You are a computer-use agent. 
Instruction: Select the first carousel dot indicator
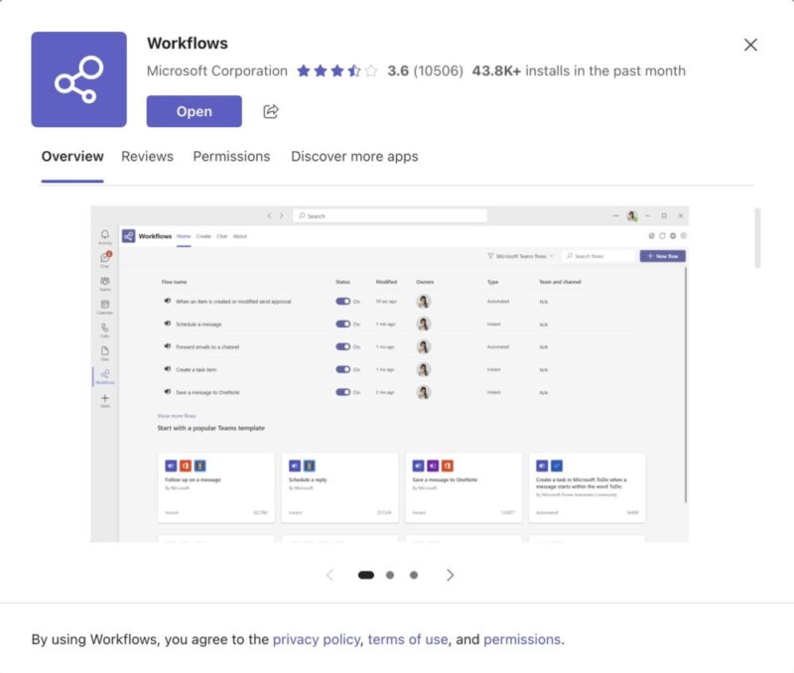pyautogui.click(x=365, y=575)
